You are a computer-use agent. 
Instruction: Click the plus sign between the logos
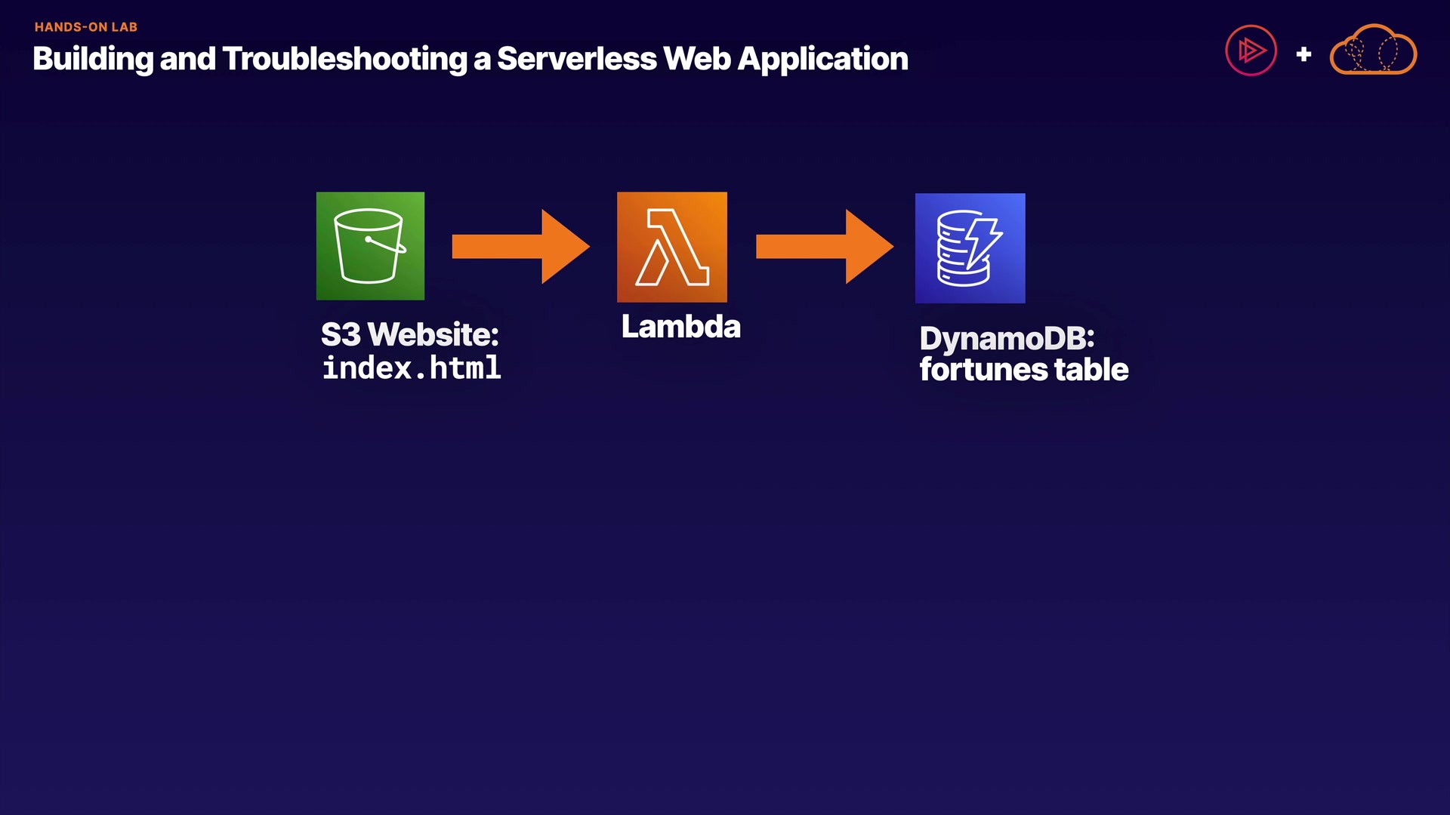tap(1303, 54)
